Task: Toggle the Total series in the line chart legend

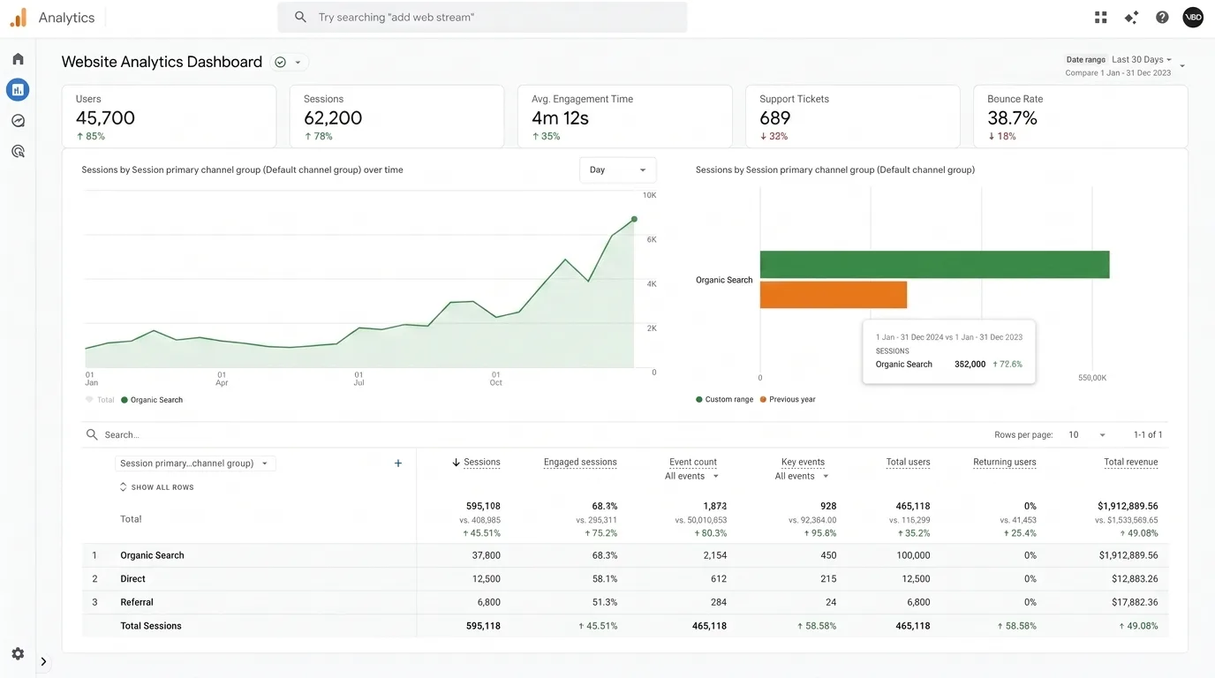Action: [x=100, y=400]
